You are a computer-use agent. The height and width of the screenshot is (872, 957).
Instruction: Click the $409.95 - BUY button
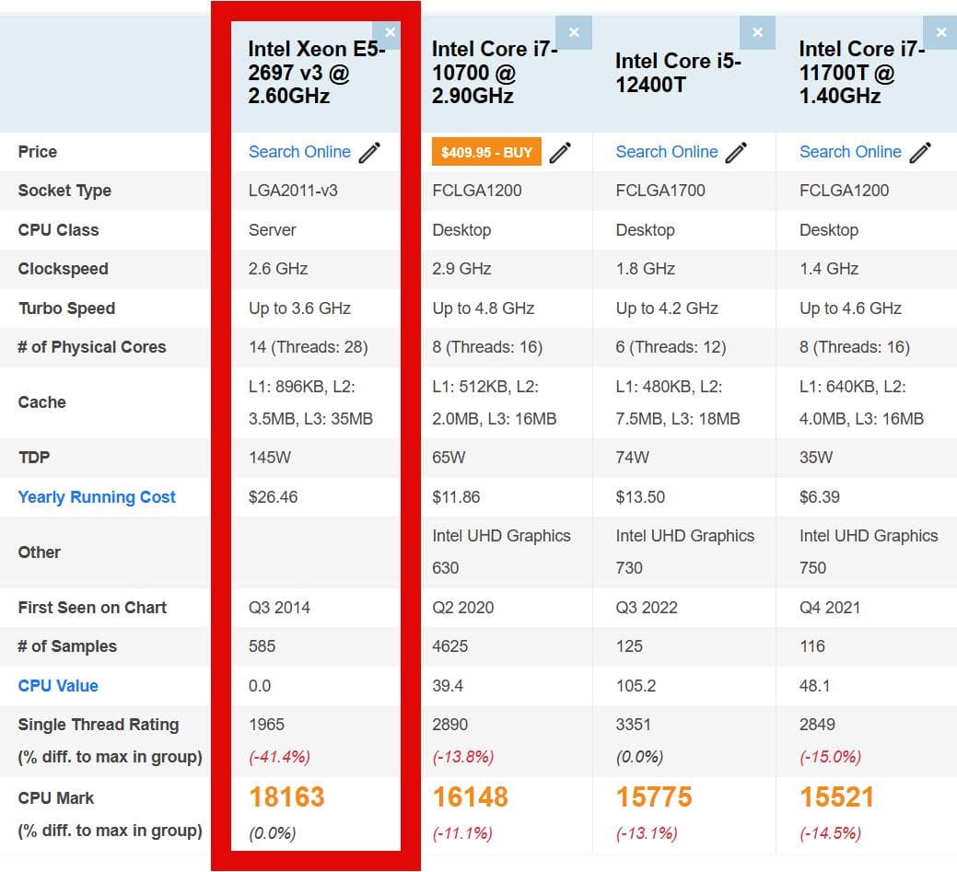point(486,152)
